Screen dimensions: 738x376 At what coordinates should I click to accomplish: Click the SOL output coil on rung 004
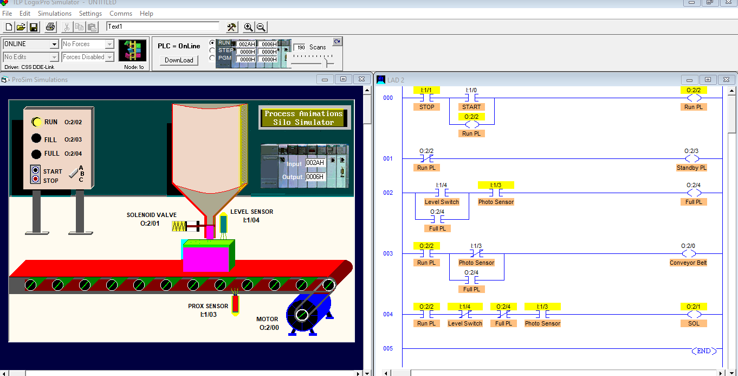point(694,315)
